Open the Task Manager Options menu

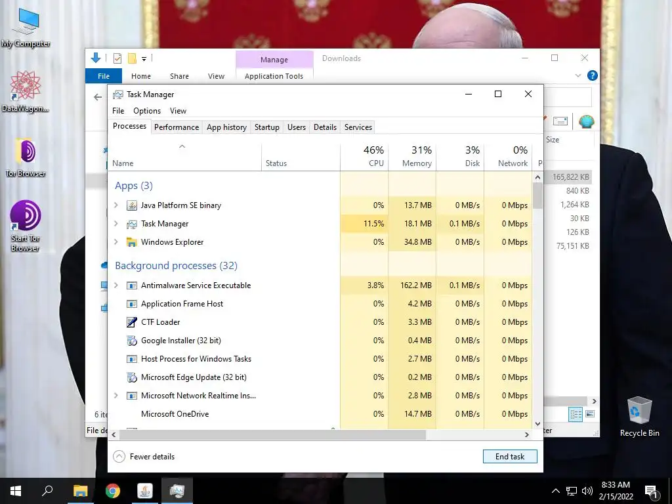pyautogui.click(x=147, y=111)
